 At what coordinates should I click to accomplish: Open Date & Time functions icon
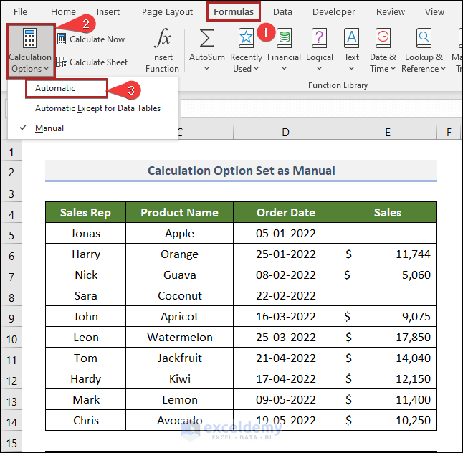[383, 39]
